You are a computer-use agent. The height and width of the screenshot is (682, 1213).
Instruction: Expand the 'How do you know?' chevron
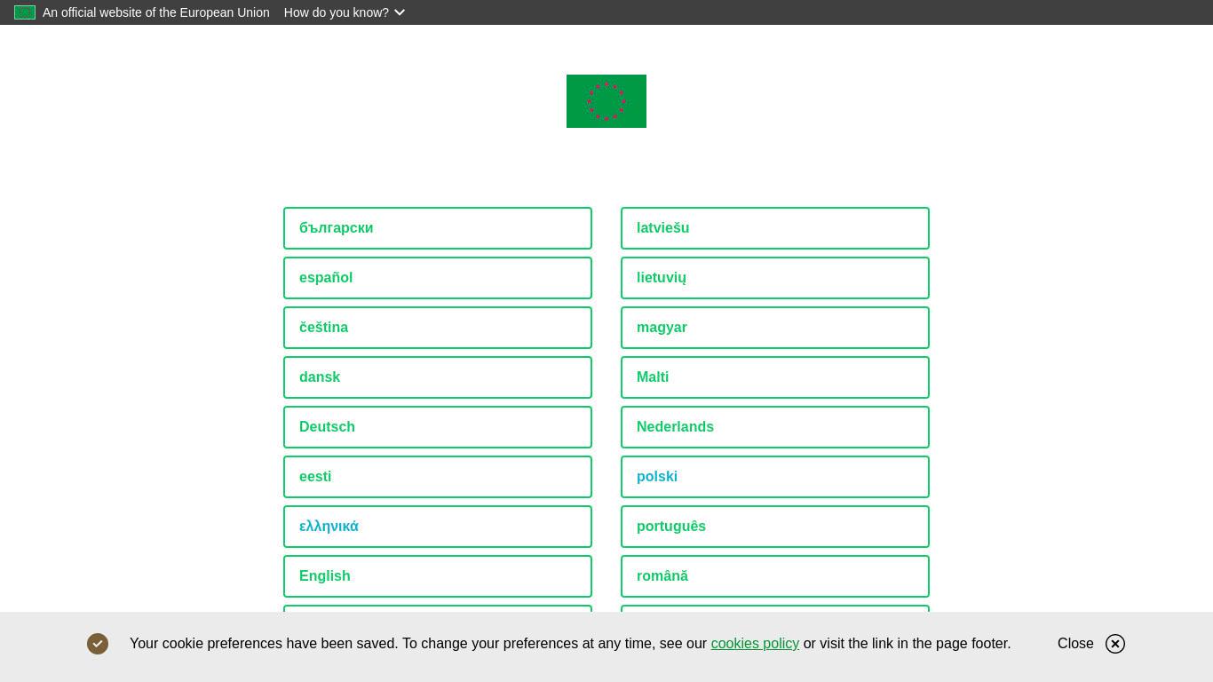click(x=400, y=12)
